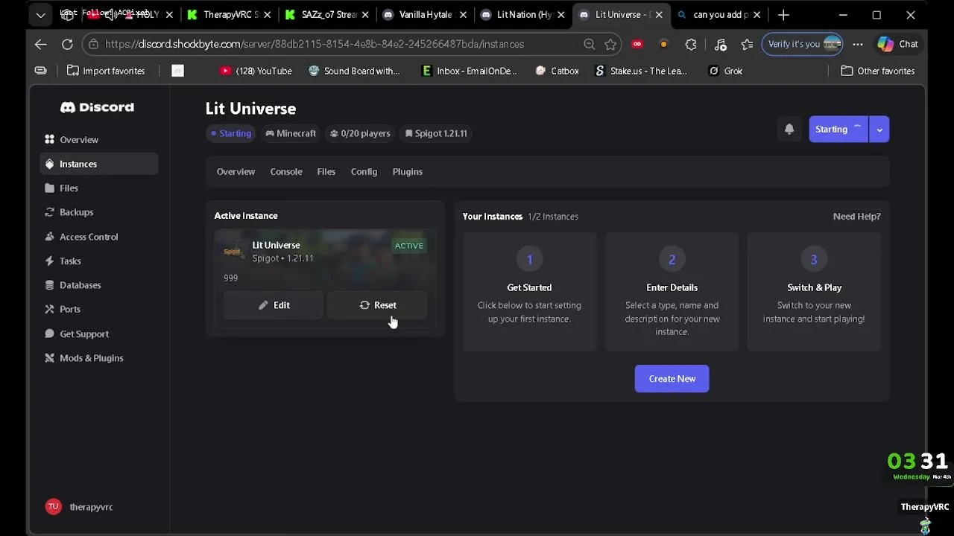The height and width of the screenshot is (536, 954).
Task: Switch to TherapyVRC browser tab
Action: point(229,15)
